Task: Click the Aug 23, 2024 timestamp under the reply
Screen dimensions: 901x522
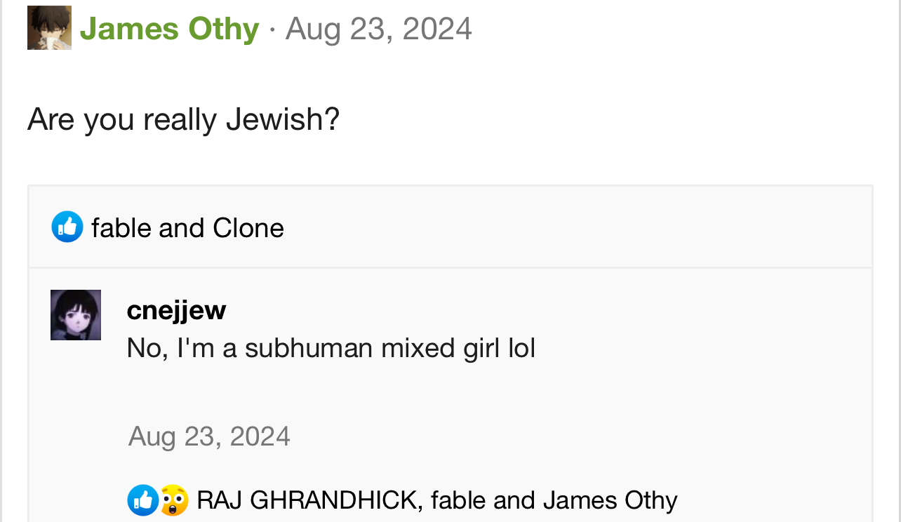Action: [209, 436]
